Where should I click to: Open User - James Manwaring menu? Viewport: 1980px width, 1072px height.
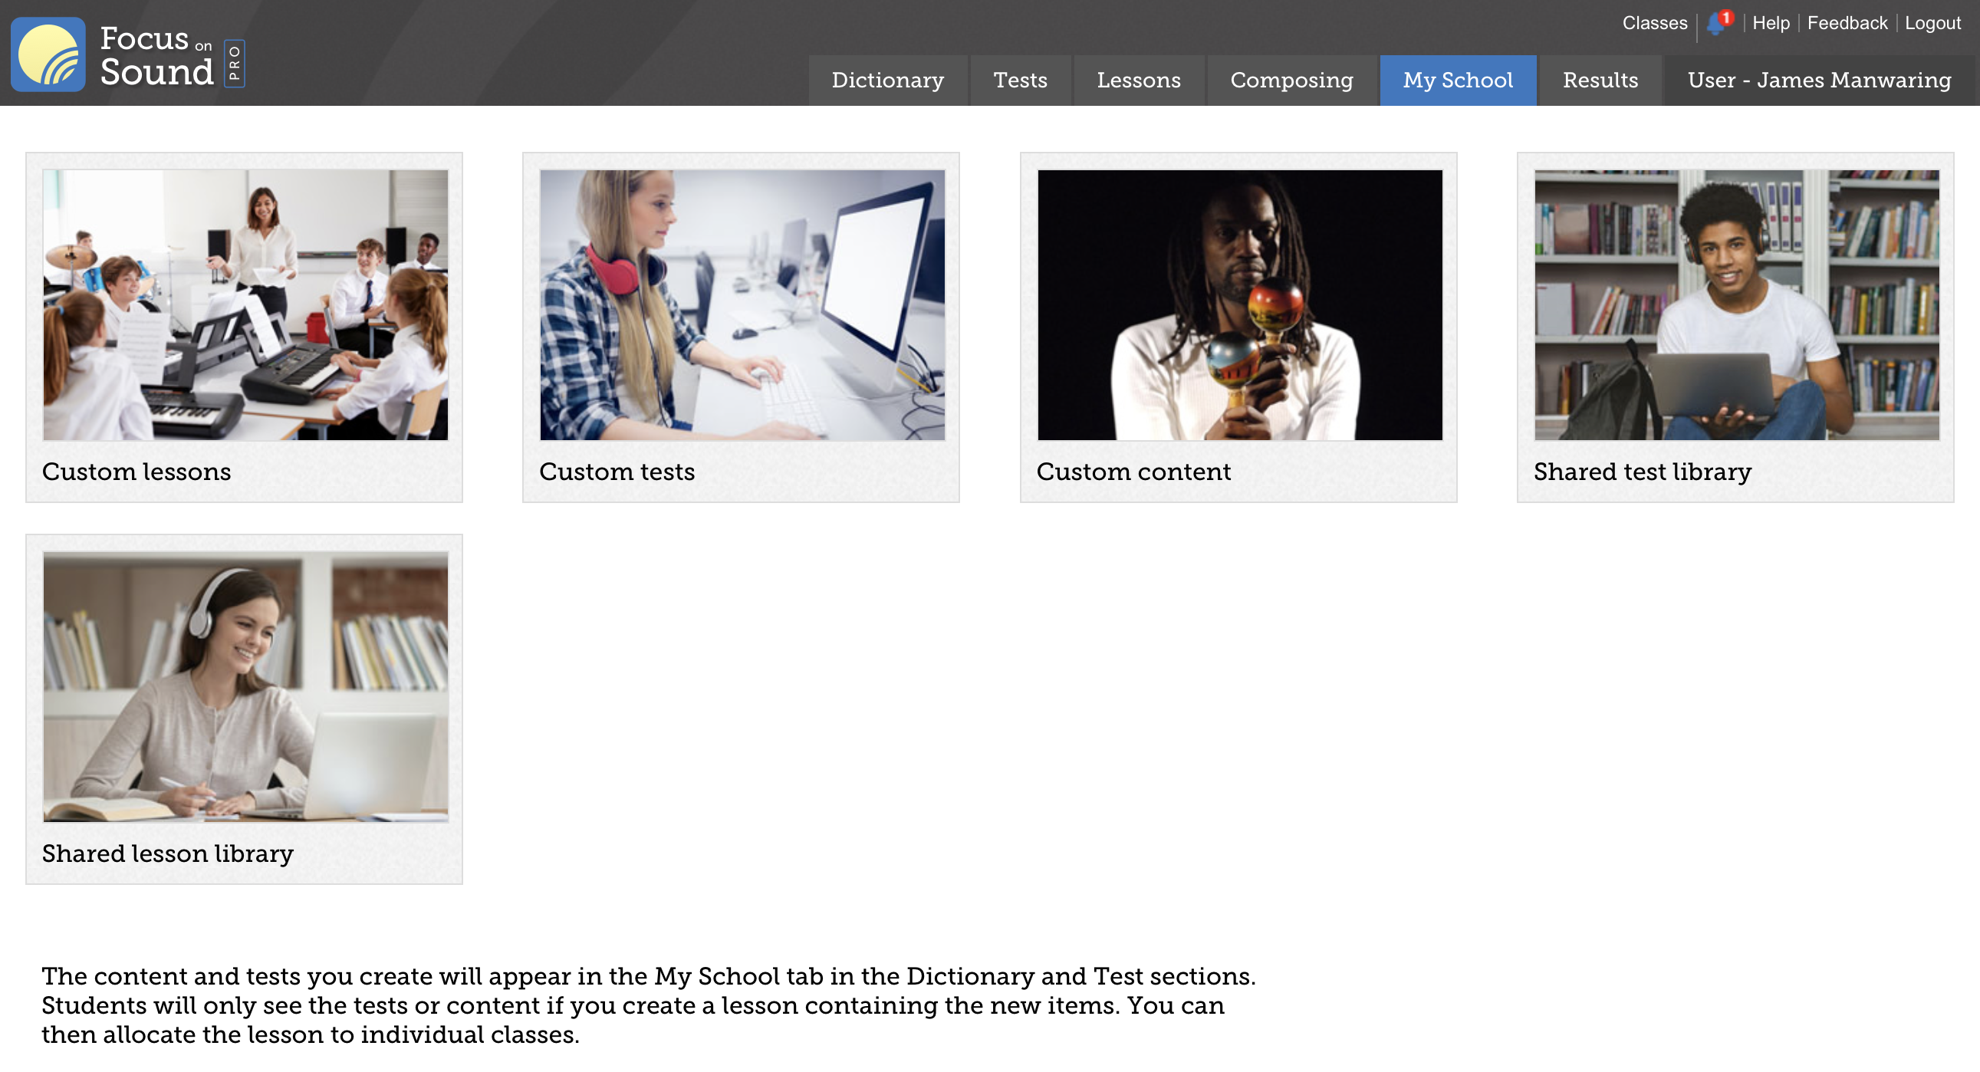point(1819,80)
